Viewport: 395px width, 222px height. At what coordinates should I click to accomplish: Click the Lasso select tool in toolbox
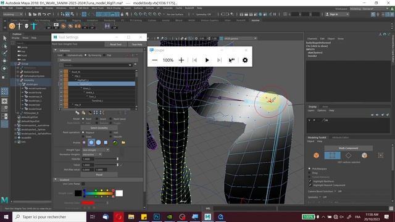point(5,46)
